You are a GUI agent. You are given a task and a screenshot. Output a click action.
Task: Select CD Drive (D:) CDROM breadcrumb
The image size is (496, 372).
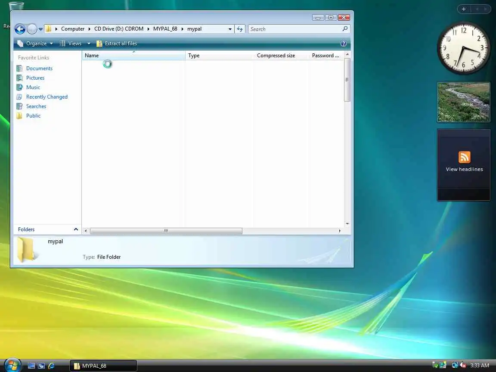point(119,29)
